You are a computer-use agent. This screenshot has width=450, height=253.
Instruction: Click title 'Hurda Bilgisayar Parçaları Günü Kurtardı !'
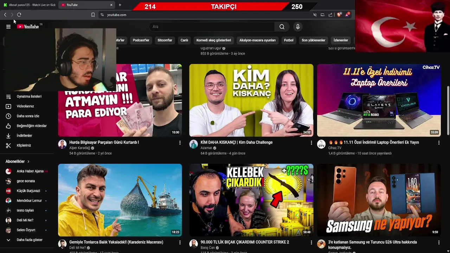[x=104, y=142]
